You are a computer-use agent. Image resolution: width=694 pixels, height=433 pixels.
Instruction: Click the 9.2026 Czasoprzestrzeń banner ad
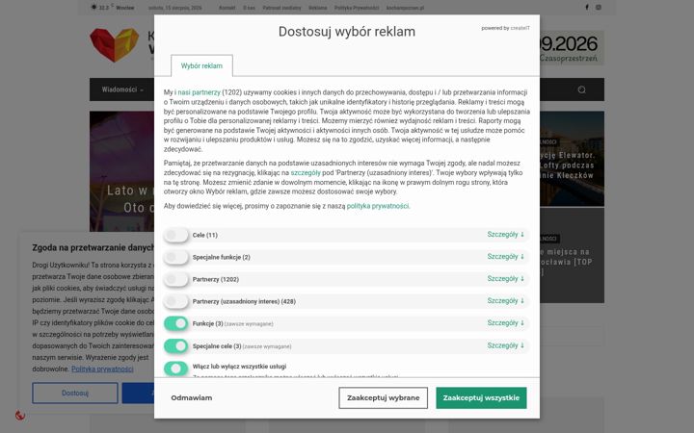tap(572, 48)
